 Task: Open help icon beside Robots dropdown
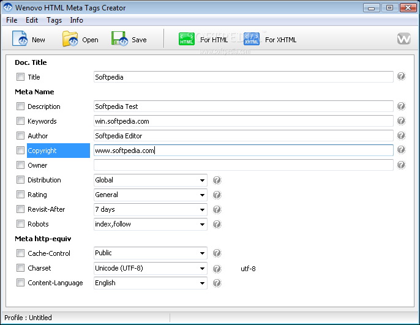(x=217, y=224)
